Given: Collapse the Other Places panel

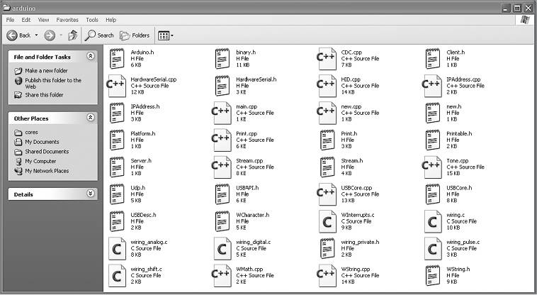Looking at the screenshot, I should [x=91, y=118].
